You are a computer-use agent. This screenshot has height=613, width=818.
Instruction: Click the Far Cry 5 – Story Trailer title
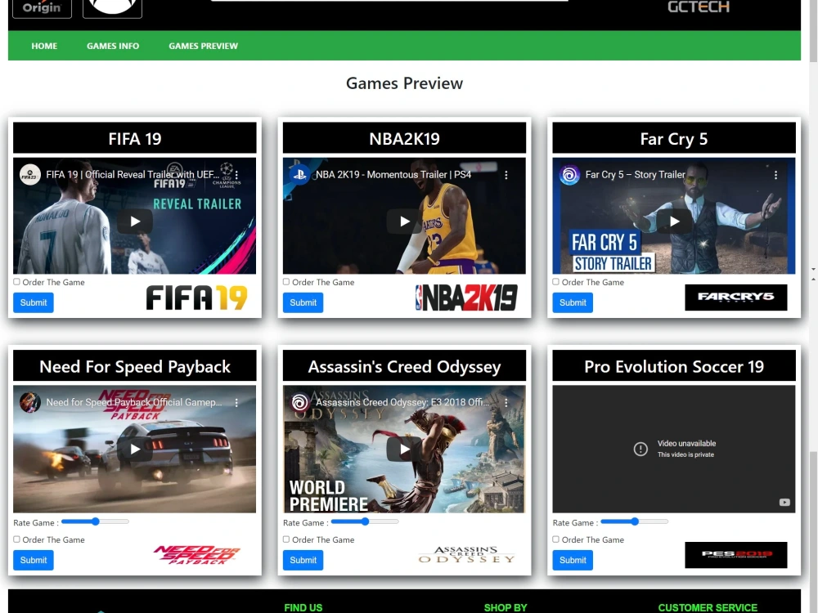635,175
